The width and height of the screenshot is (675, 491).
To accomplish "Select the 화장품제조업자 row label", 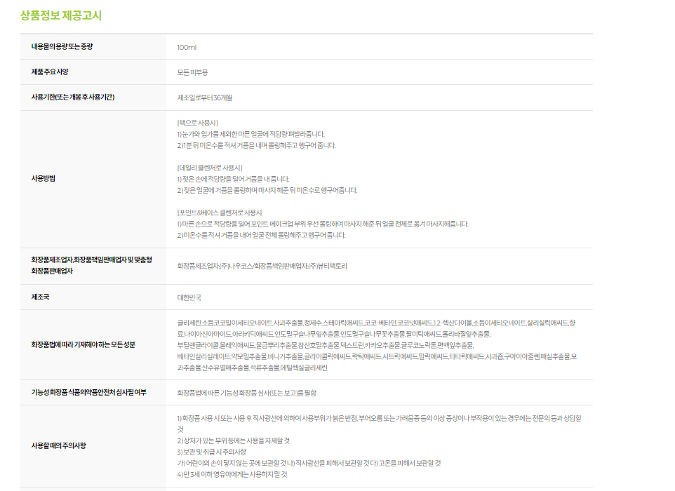I will tap(91, 265).
